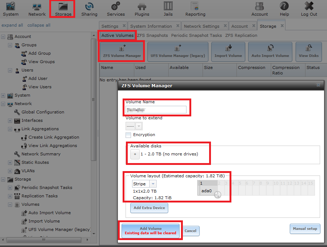Select the Active Volumes subtab
Image resolution: width=327 pixels, height=247 pixels.
click(118, 35)
